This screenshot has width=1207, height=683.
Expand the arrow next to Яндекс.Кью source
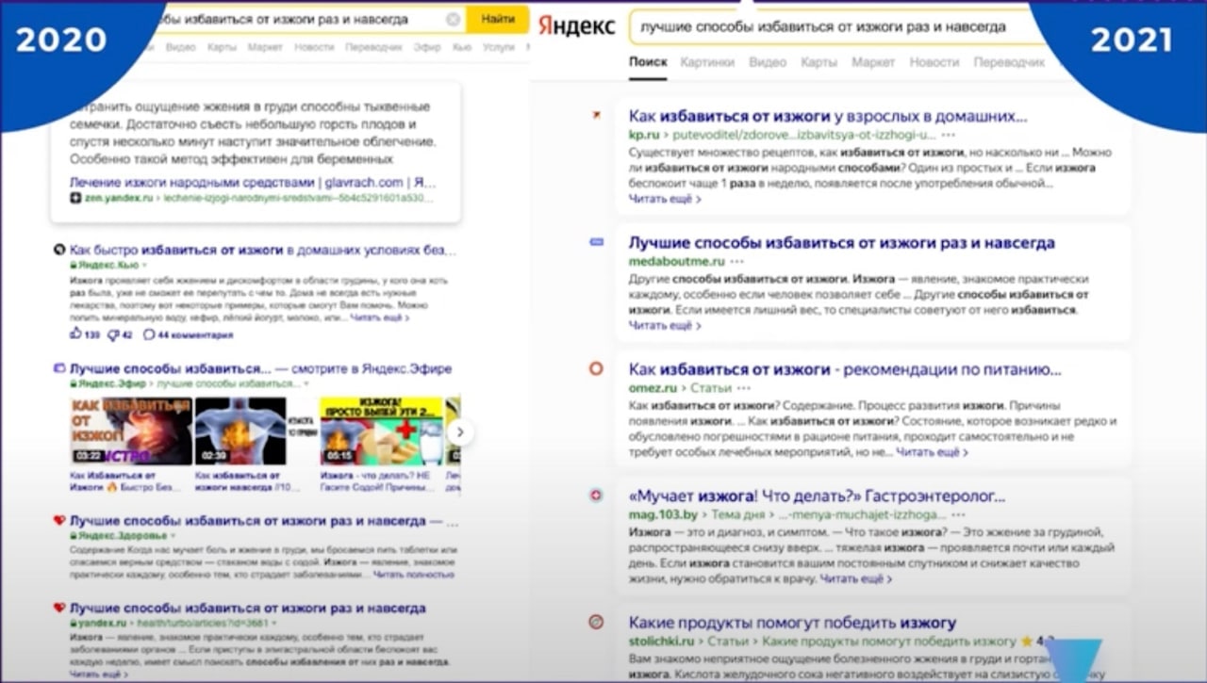(x=144, y=266)
